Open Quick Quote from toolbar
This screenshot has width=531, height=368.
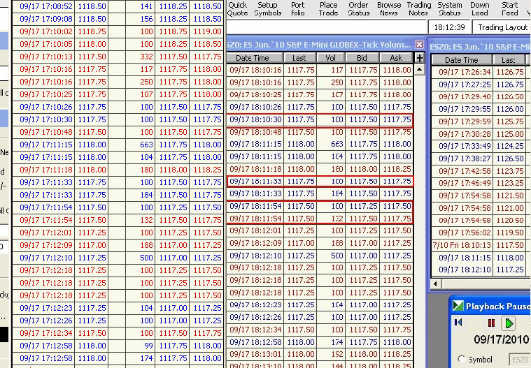point(238,8)
